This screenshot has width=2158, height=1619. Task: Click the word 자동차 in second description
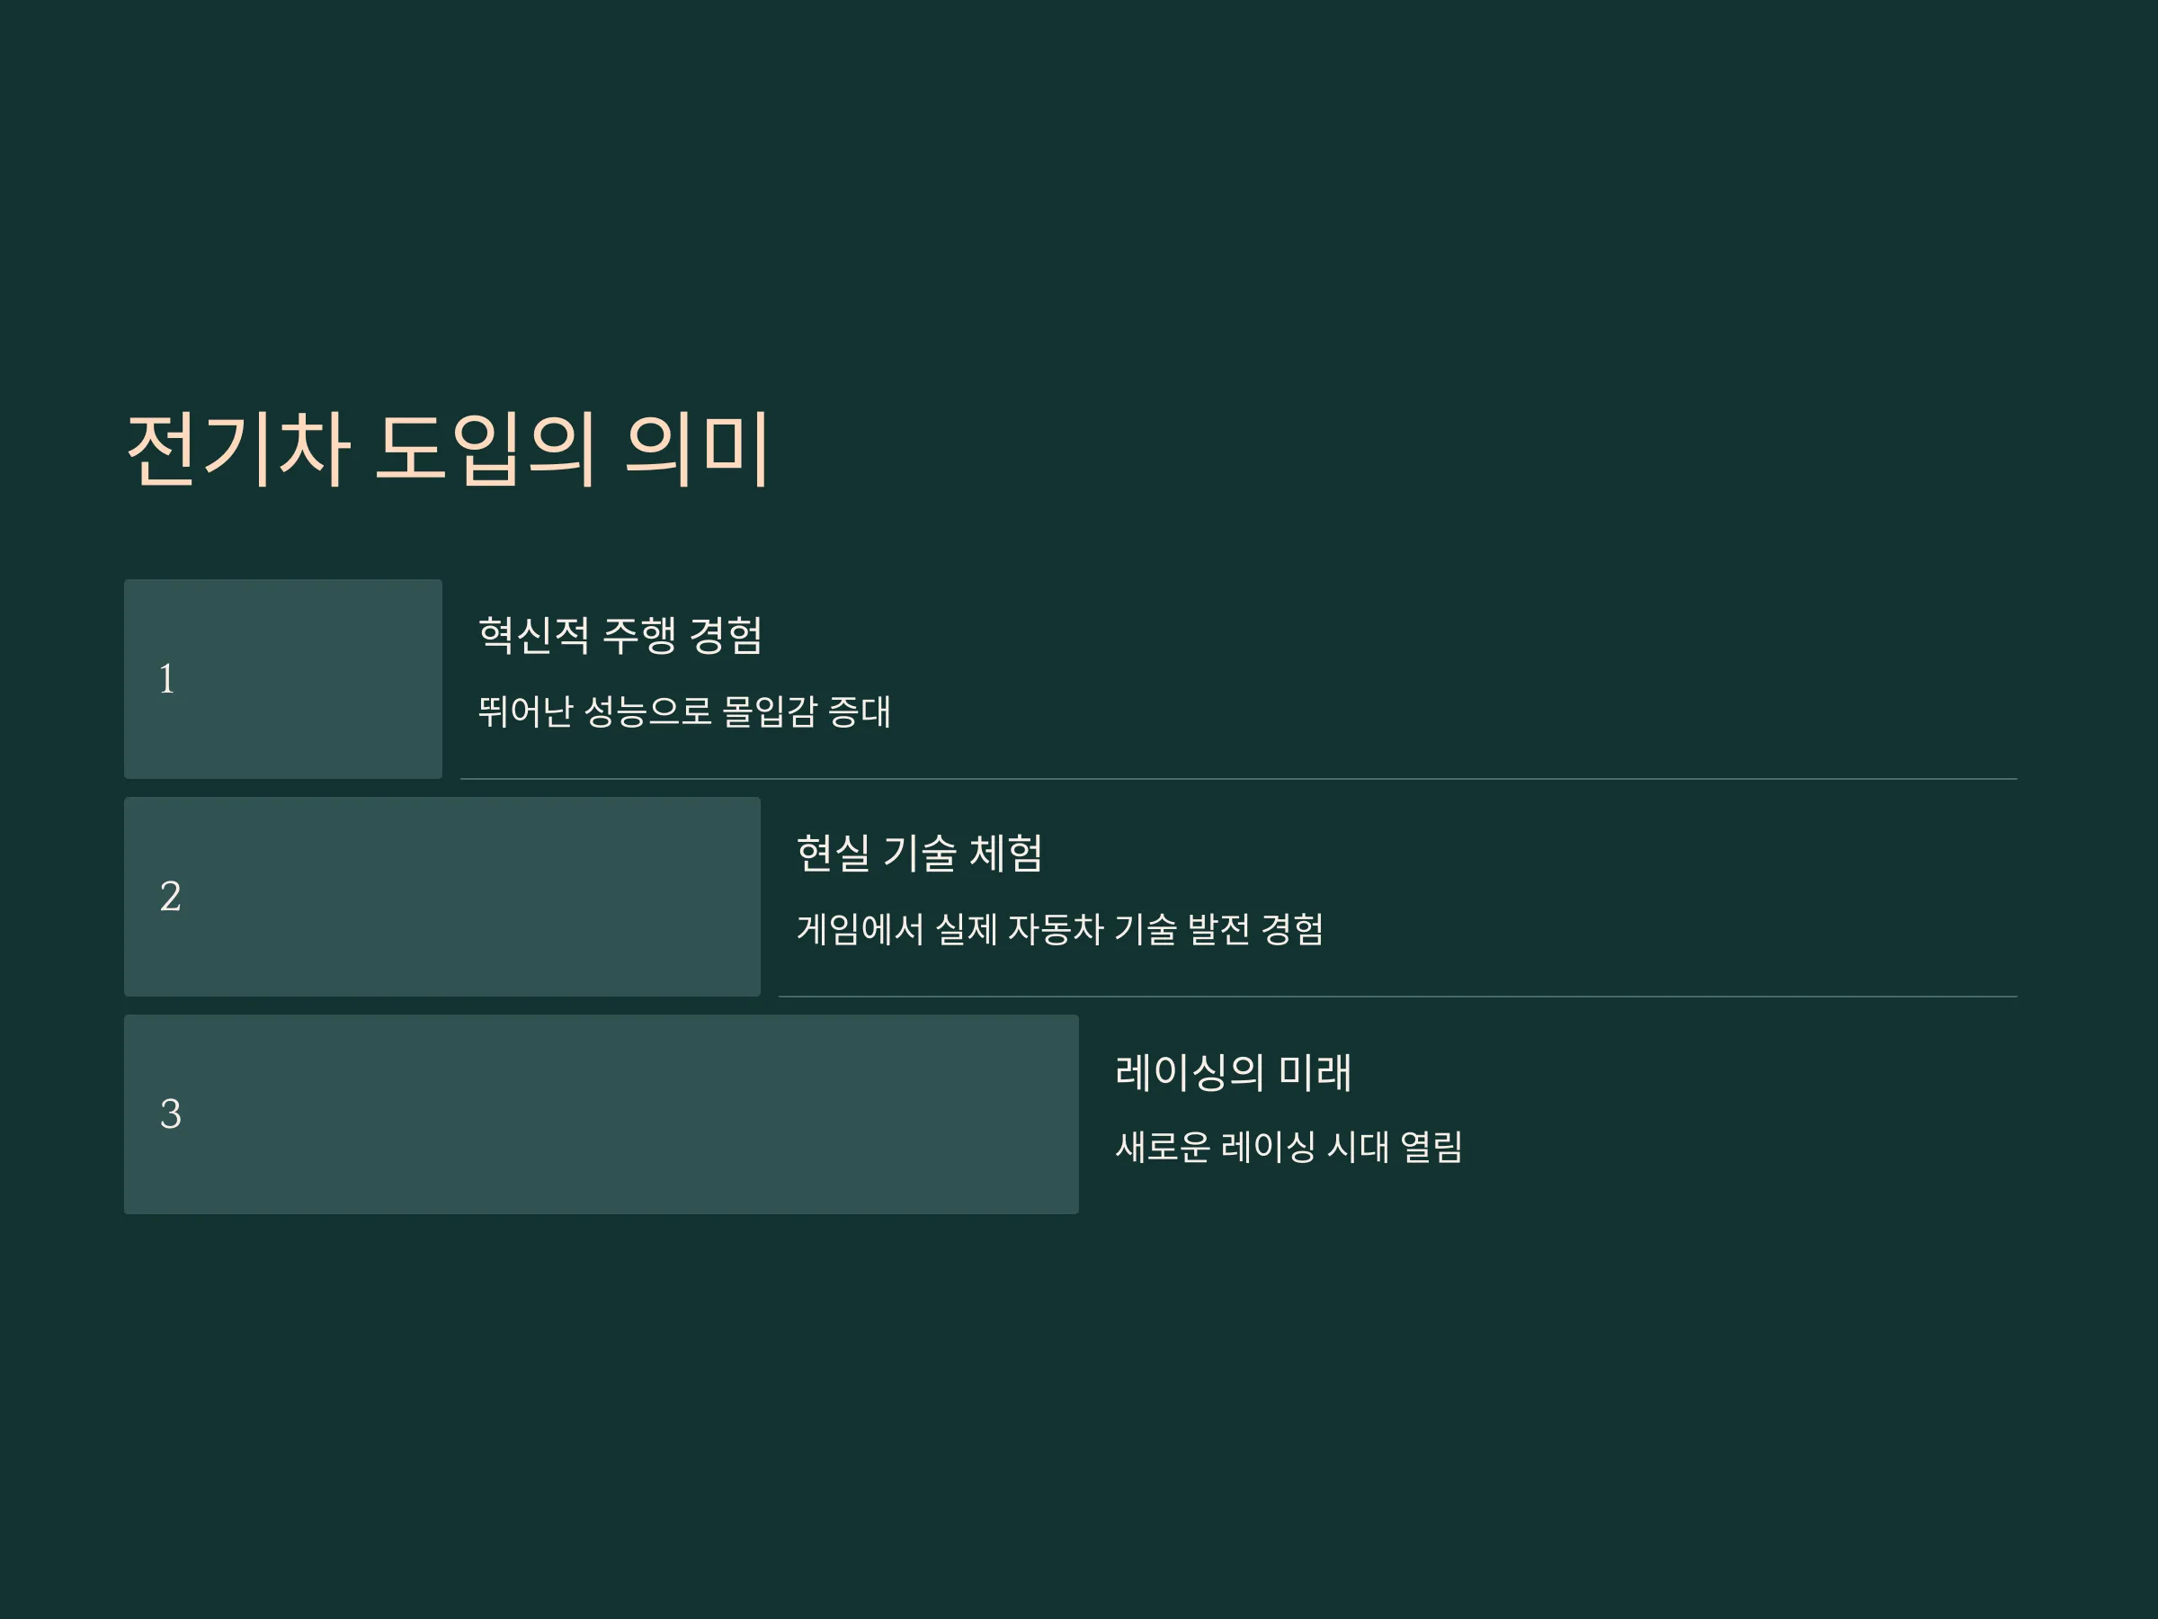tap(1056, 929)
